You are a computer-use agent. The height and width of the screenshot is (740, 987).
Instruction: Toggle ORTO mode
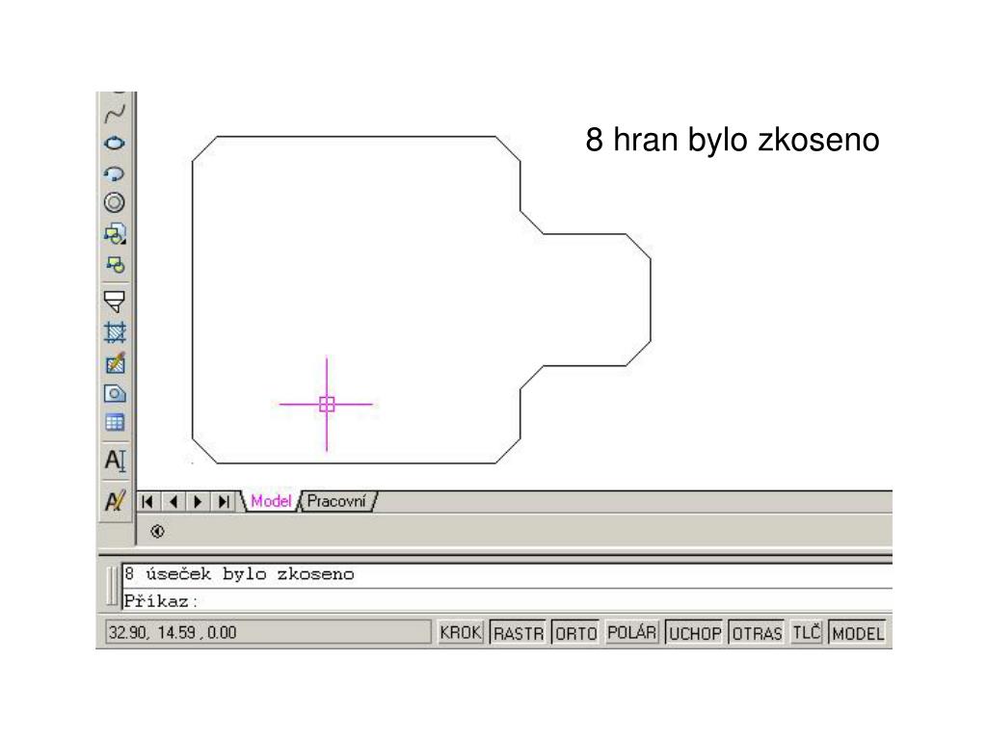[x=576, y=633]
